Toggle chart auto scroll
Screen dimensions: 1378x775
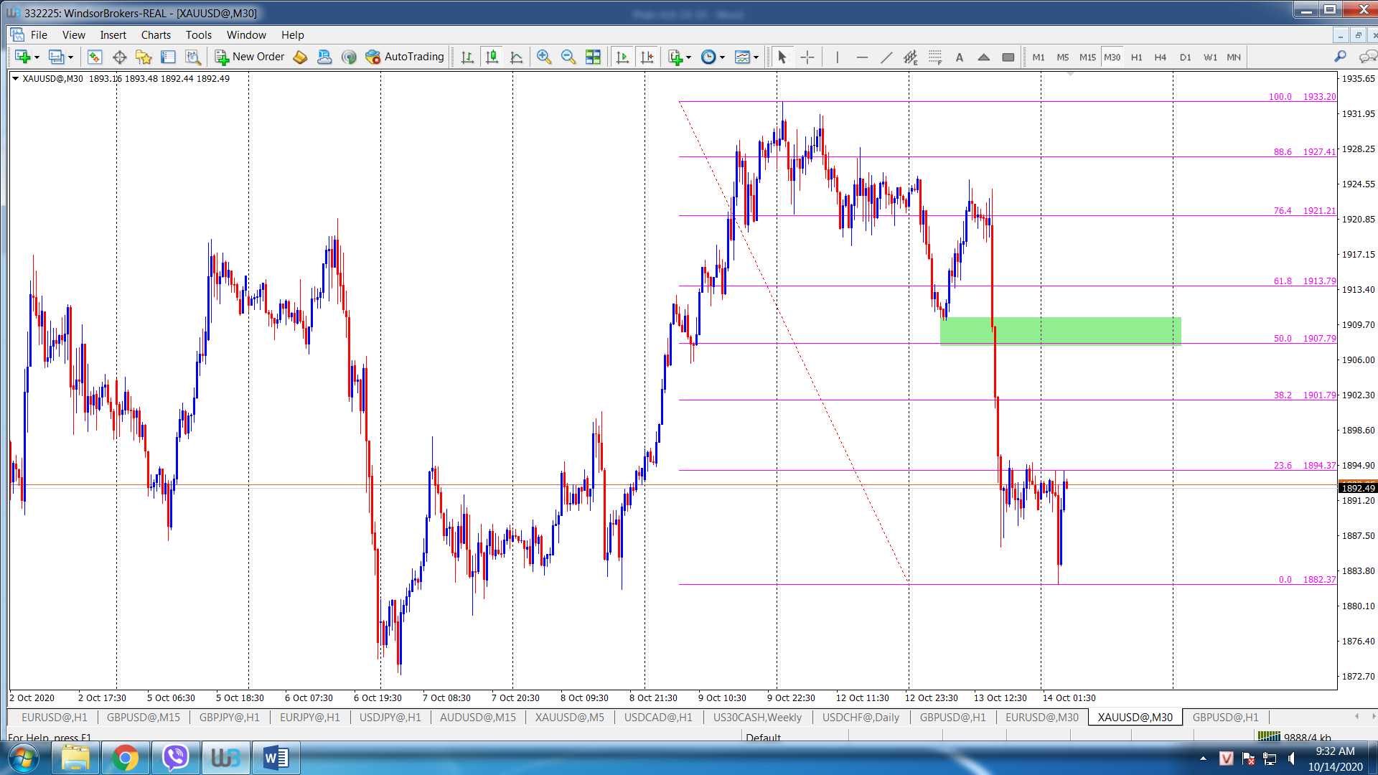(x=622, y=57)
